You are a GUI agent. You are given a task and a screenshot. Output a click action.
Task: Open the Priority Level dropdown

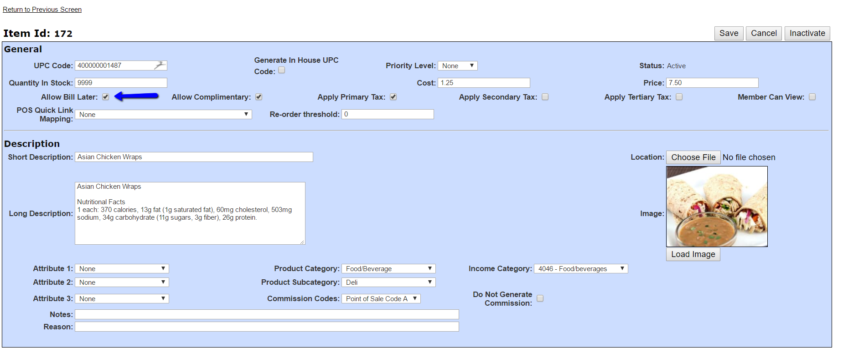457,66
